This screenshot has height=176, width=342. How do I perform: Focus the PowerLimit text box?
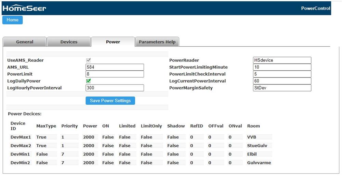[115, 74]
